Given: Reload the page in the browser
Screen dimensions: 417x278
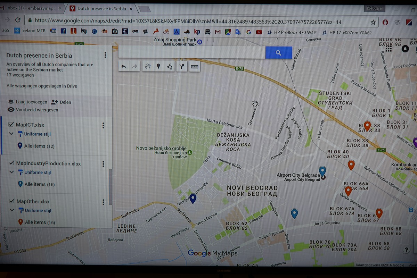Looking at the screenshot, I should tap(18, 20).
